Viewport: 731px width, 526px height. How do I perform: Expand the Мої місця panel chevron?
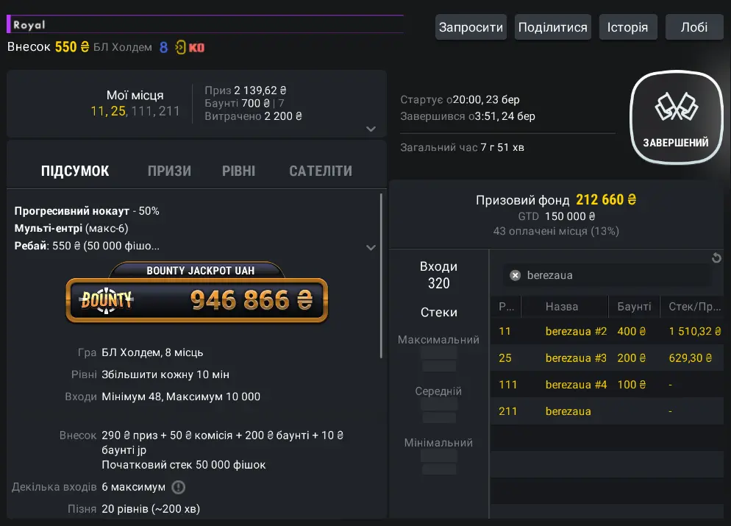[371, 129]
